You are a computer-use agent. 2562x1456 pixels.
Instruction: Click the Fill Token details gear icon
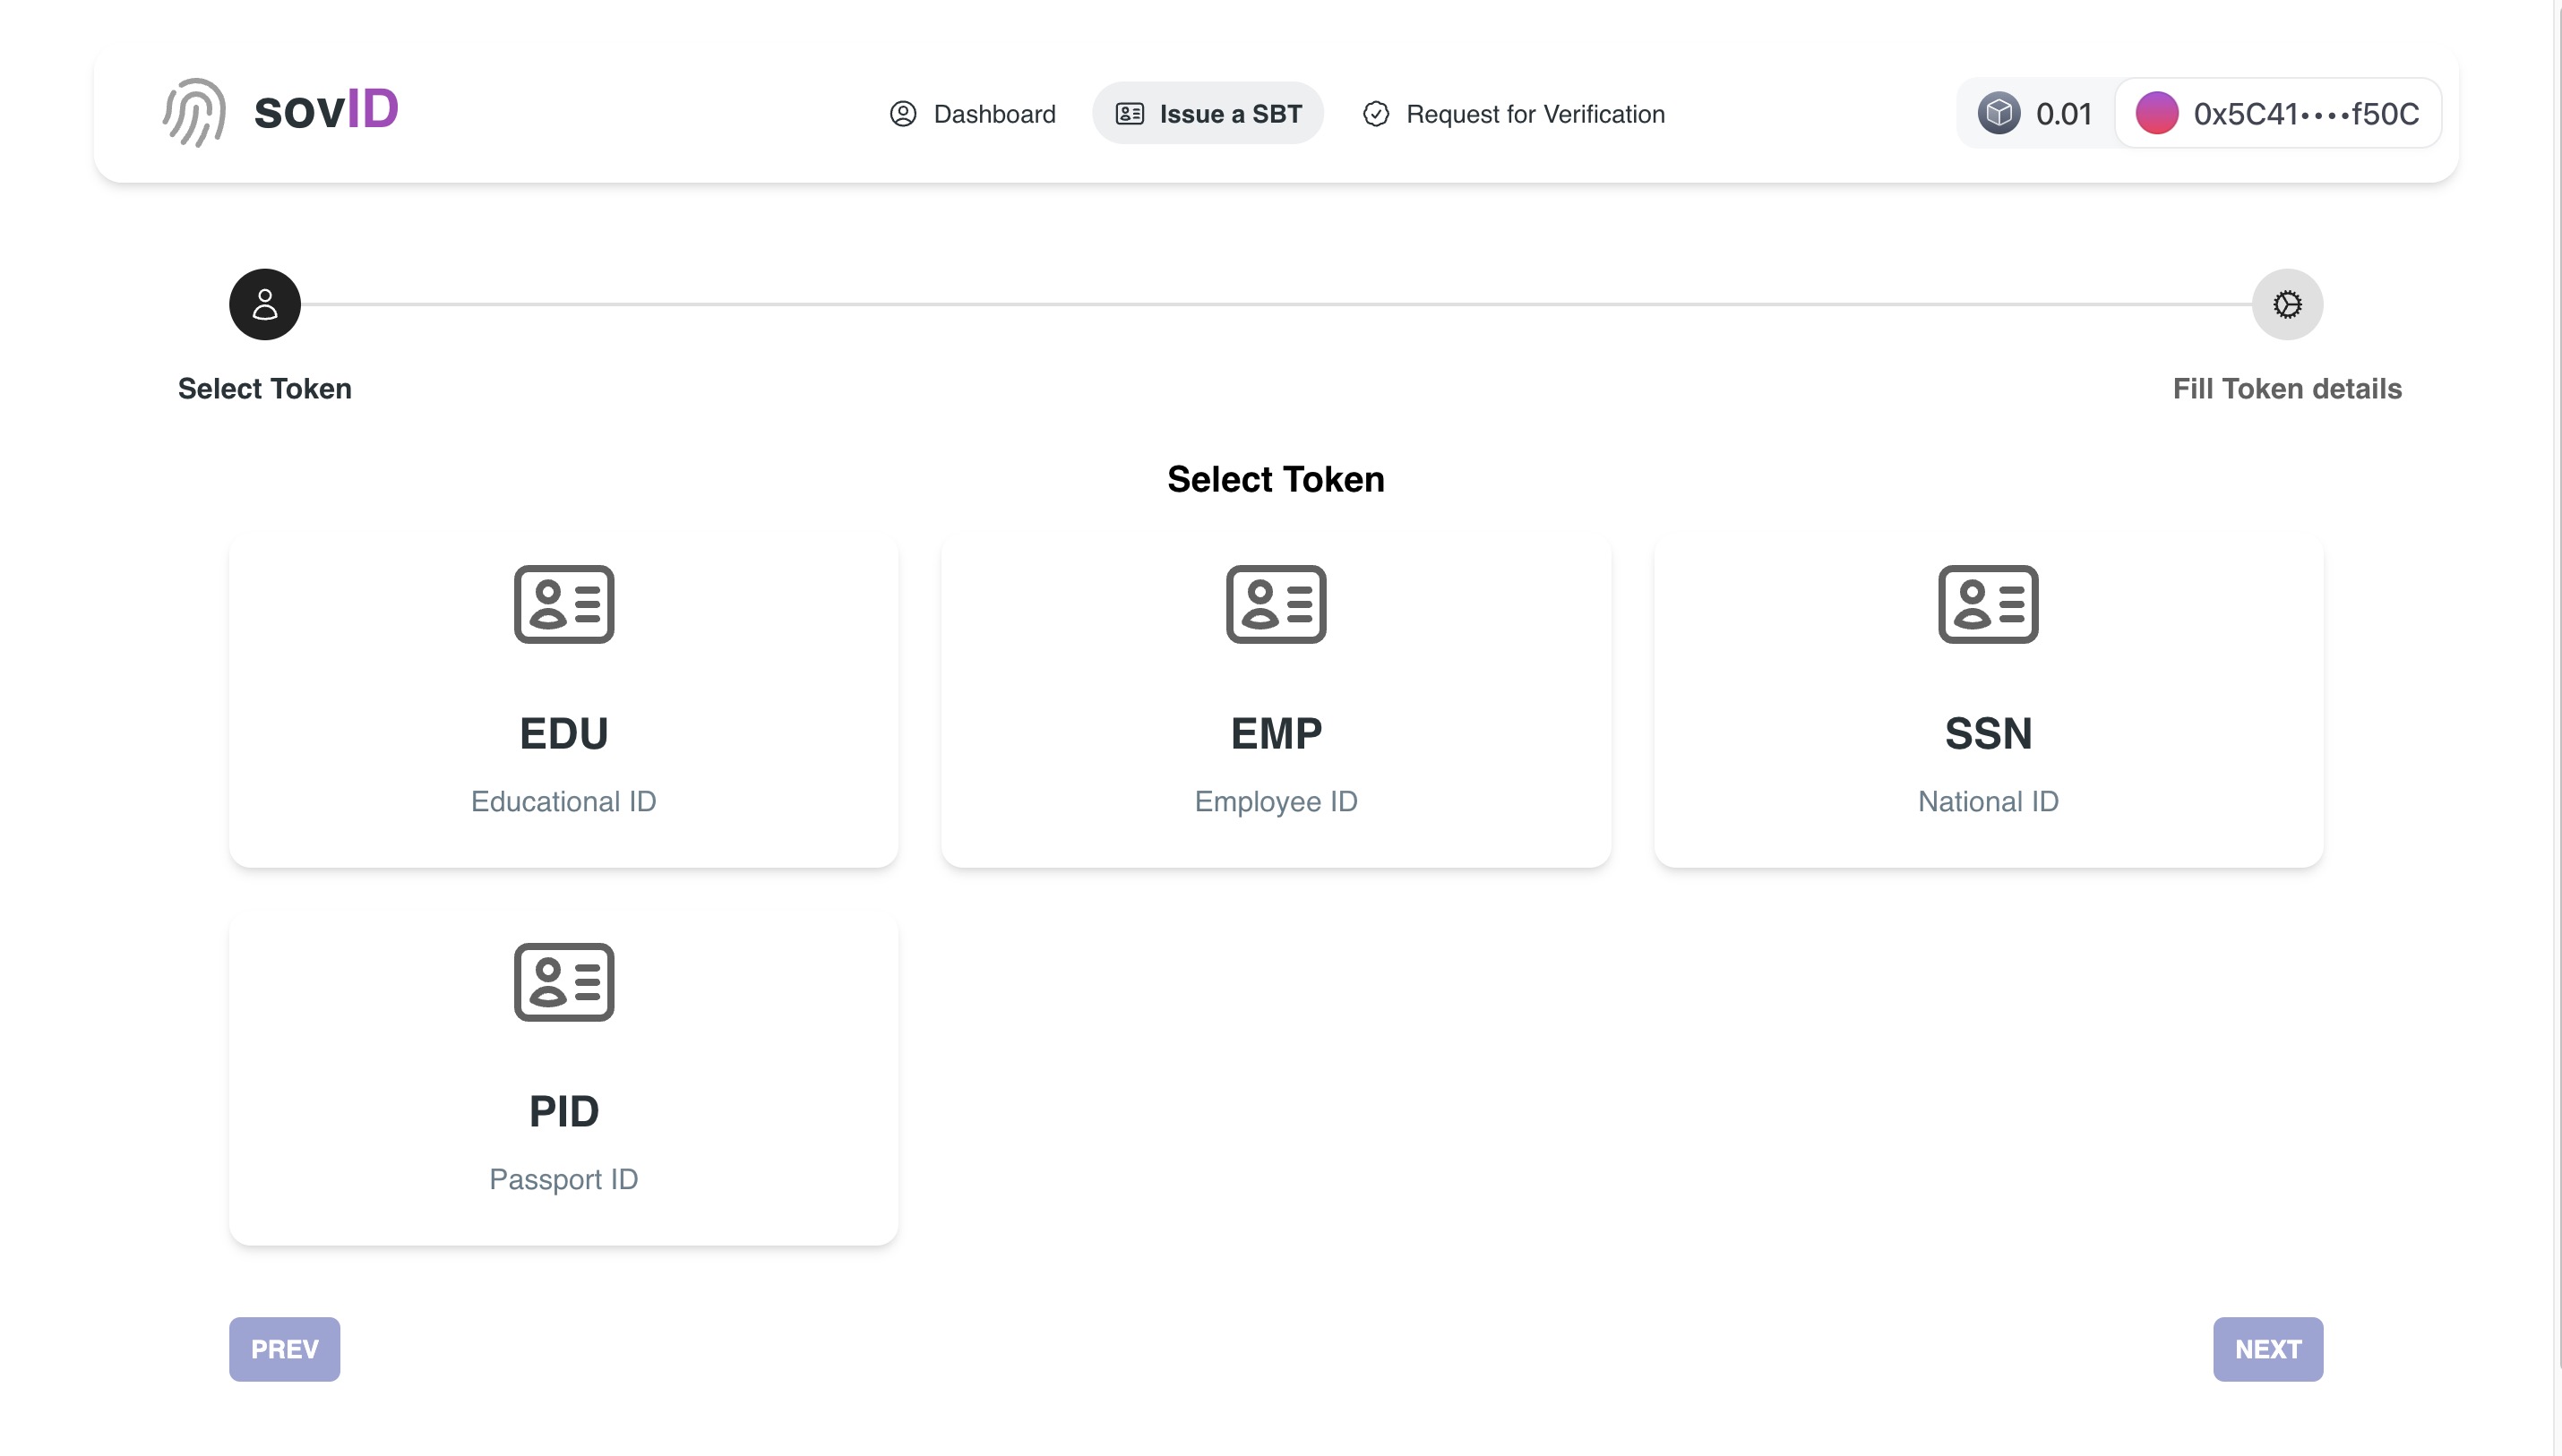point(2288,304)
